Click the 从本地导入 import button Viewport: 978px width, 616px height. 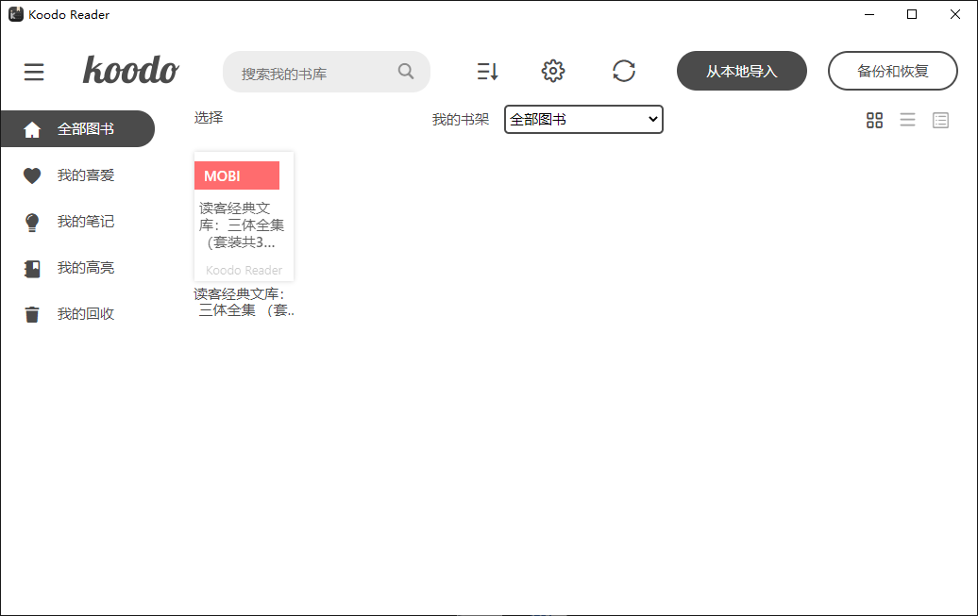741,71
